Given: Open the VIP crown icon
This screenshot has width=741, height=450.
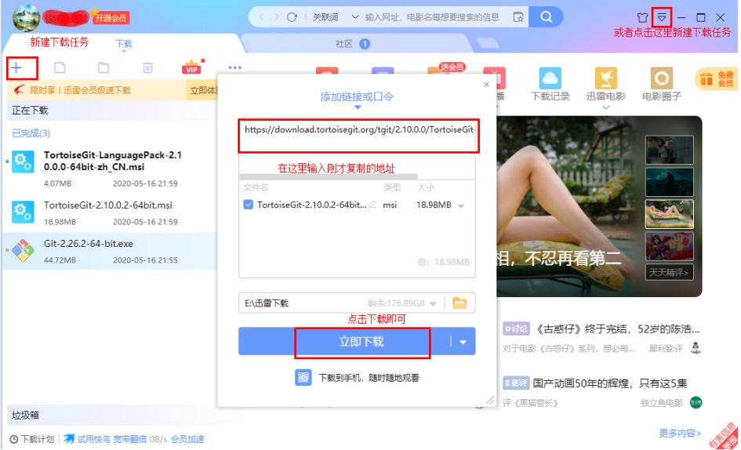Looking at the screenshot, I should pos(191,67).
